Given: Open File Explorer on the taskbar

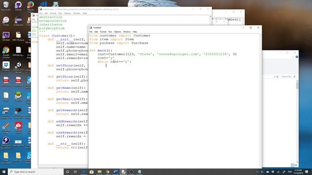Looking at the screenshot, I should pos(99,172).
